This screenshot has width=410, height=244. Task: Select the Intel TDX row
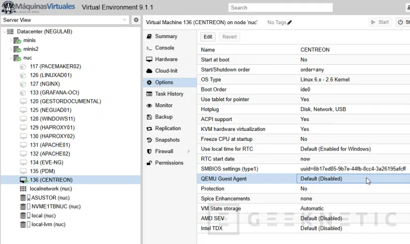(303, 228)
